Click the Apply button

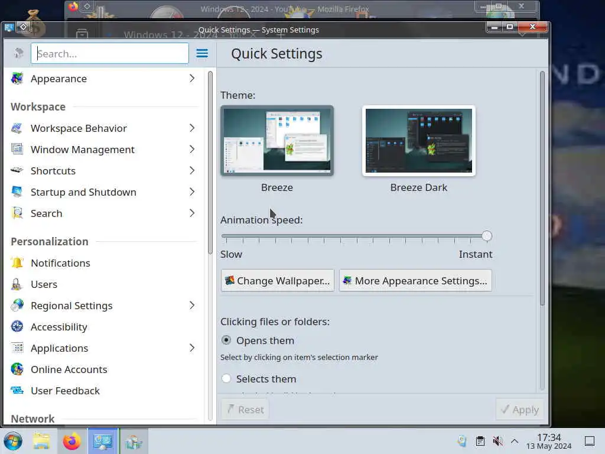(x=520, y=409)
